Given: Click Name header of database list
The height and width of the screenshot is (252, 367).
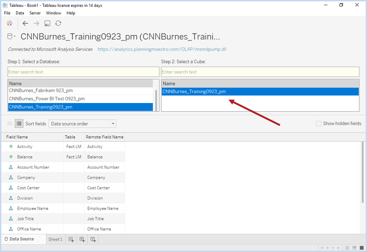Looking at the screenshot, I should 80,84.
